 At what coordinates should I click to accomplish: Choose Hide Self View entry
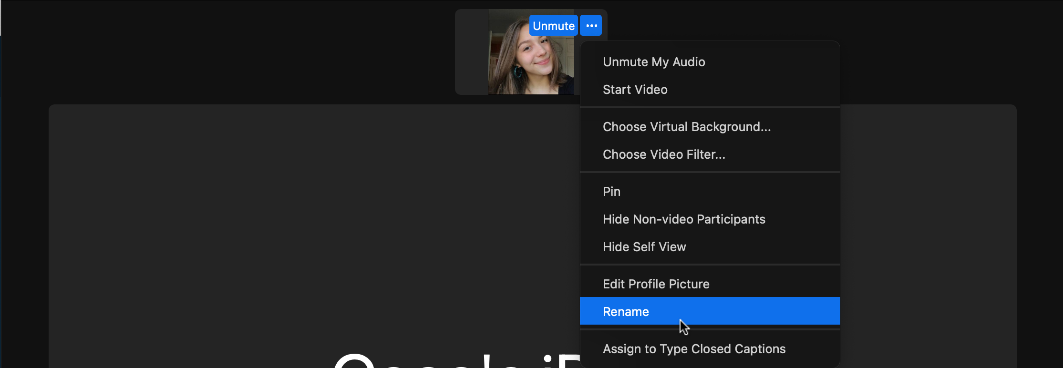[710, 247]
